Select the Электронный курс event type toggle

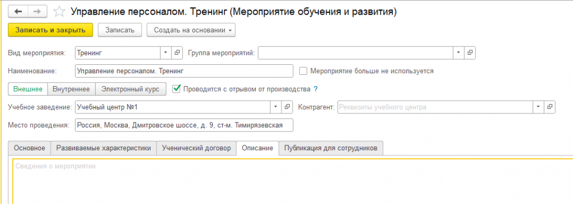(x=130, y=89)
